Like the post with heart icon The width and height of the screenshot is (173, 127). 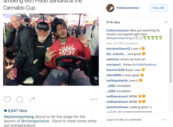(x=7, y=99)
